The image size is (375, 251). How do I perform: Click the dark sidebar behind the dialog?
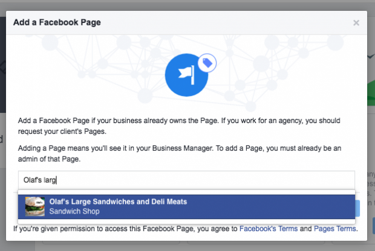tap(3, 65)
